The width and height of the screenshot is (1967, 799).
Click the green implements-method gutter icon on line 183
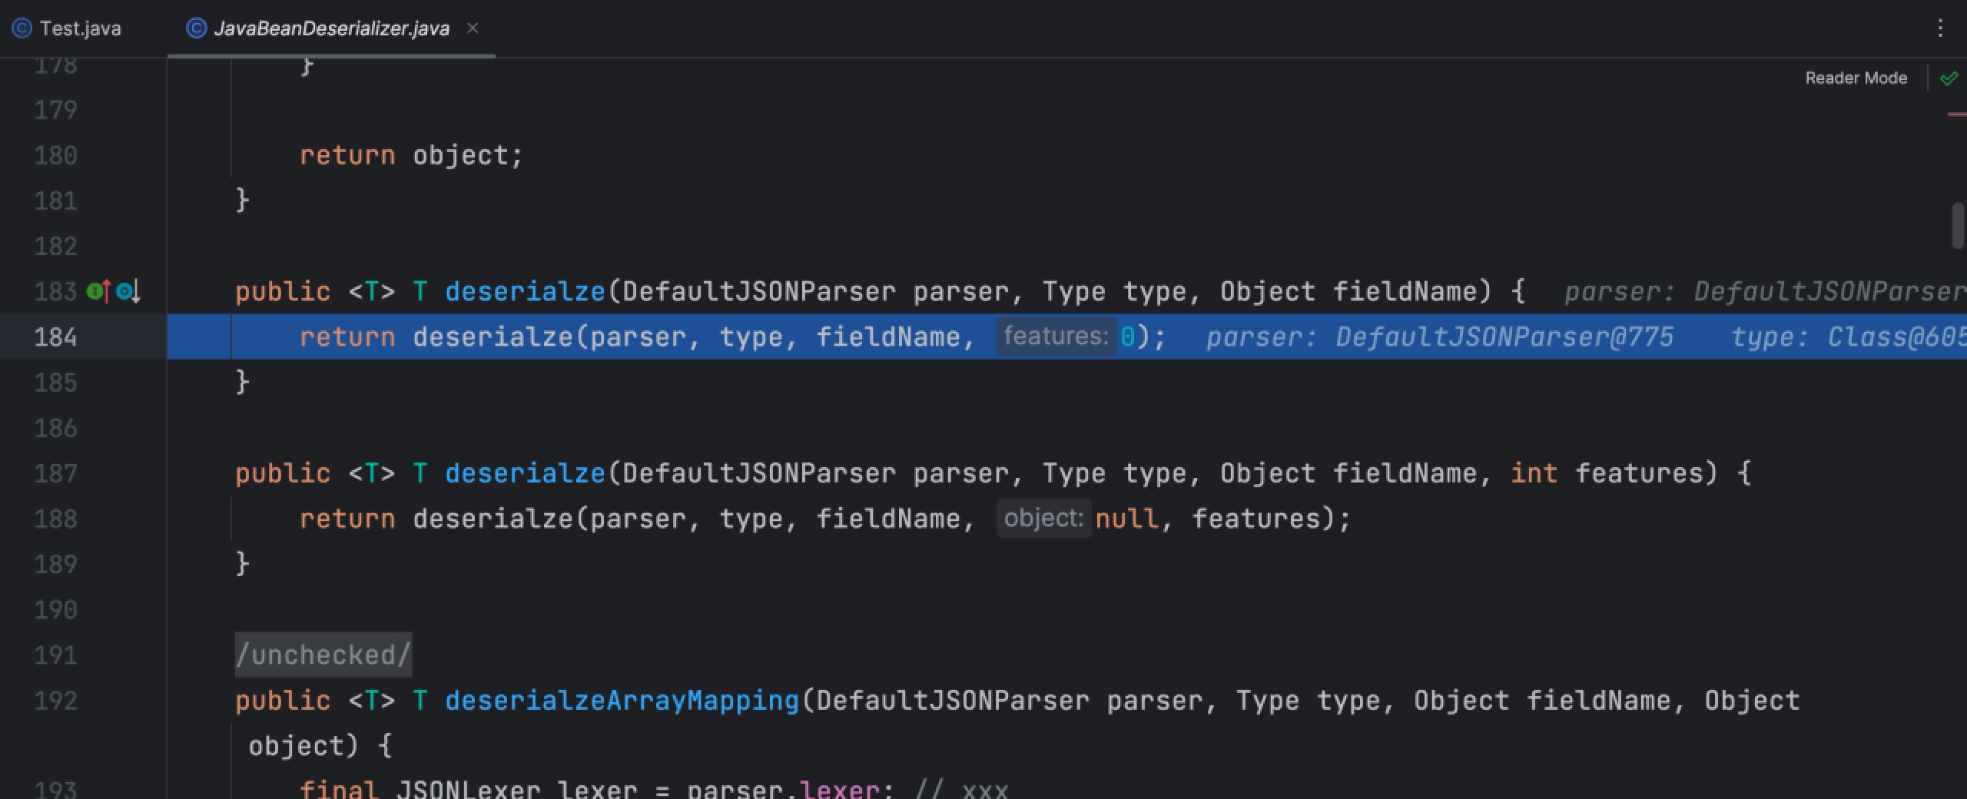click(98, 291)
